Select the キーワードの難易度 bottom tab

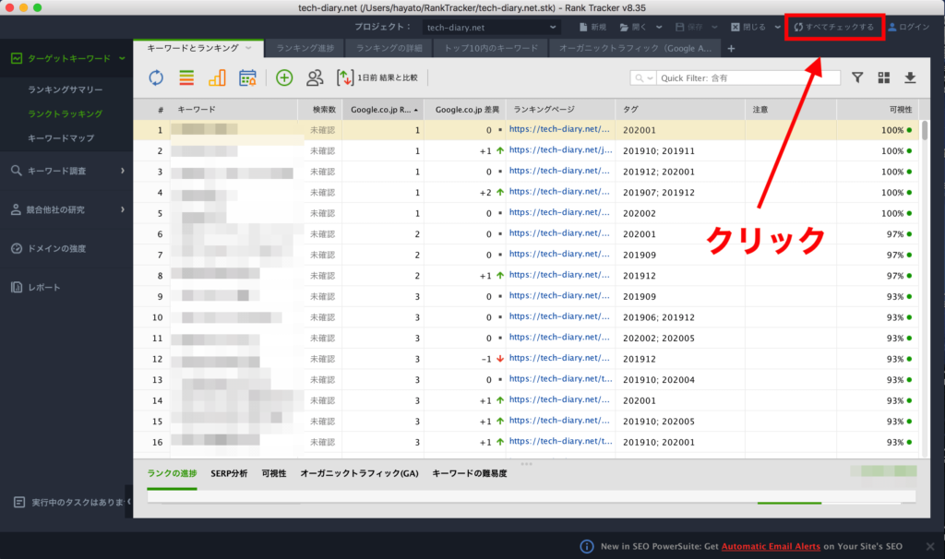click(470, 473)
